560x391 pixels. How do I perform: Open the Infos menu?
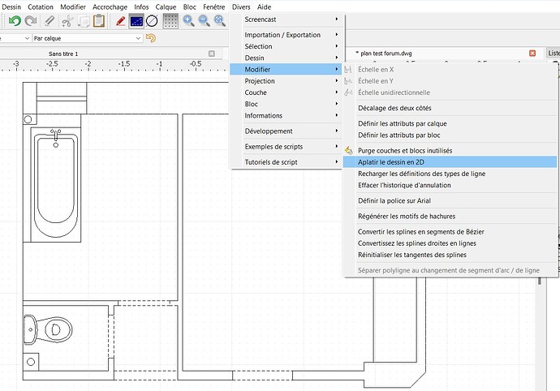[141, 6]
